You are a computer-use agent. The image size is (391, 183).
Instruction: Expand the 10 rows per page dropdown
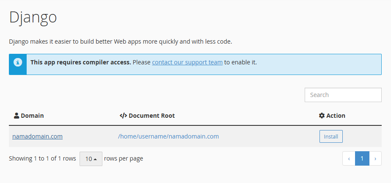[91, 159]
